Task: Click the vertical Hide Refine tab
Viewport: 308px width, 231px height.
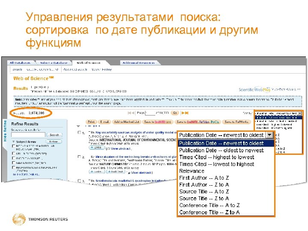Action: [x=5, y=131]
